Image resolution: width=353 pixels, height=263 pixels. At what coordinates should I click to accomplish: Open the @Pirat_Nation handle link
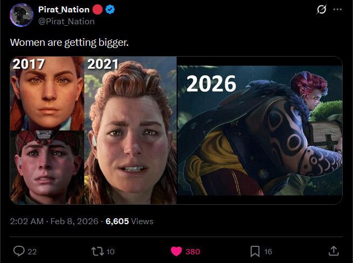[66, 22]
